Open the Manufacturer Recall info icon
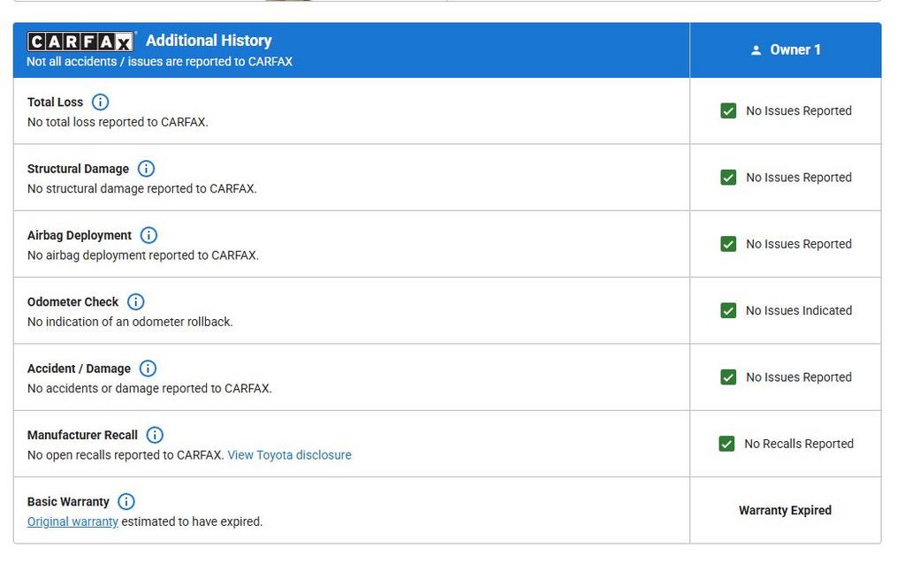Image resolution: width=905 pixels, height=563 pixels. click(155, 435)
